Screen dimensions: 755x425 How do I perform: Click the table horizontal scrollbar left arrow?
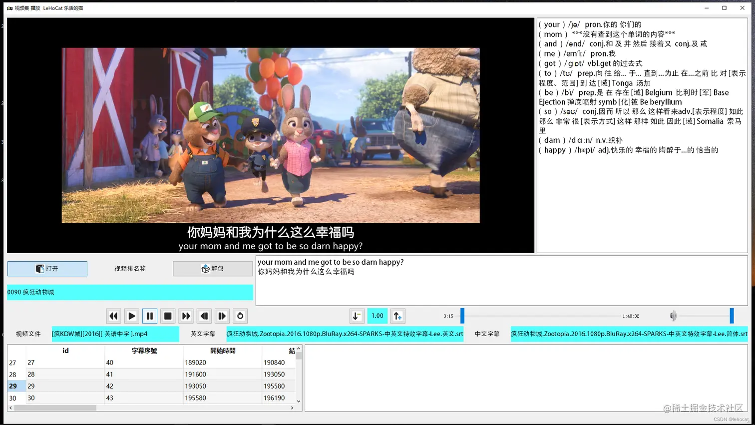(11, 408)
